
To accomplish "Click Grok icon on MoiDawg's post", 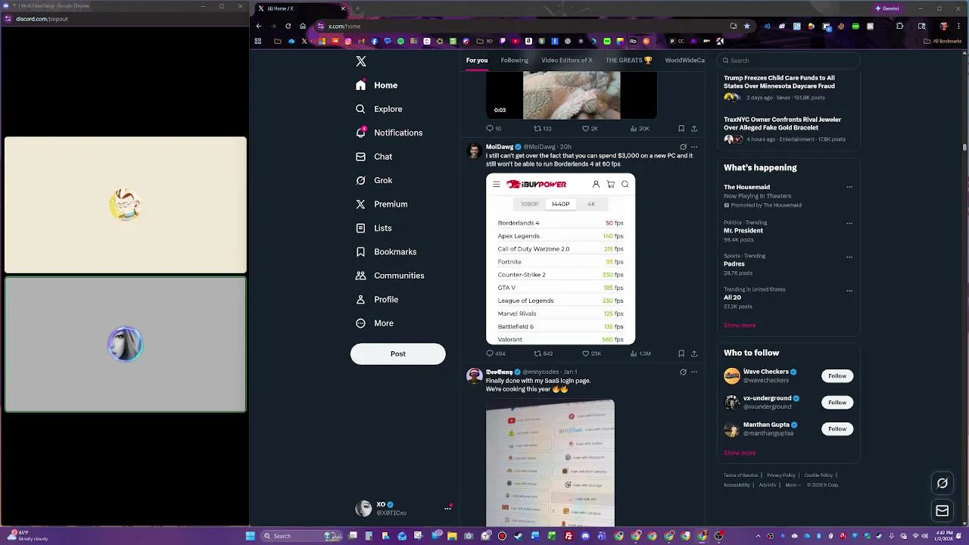I will (683, 147).
